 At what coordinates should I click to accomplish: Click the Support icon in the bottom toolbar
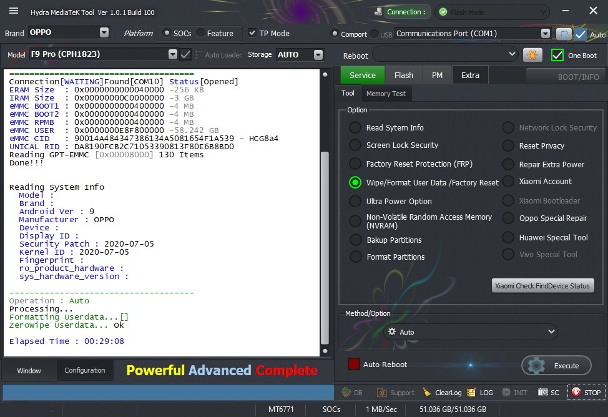pyautogui.click(x=381, y=393)
